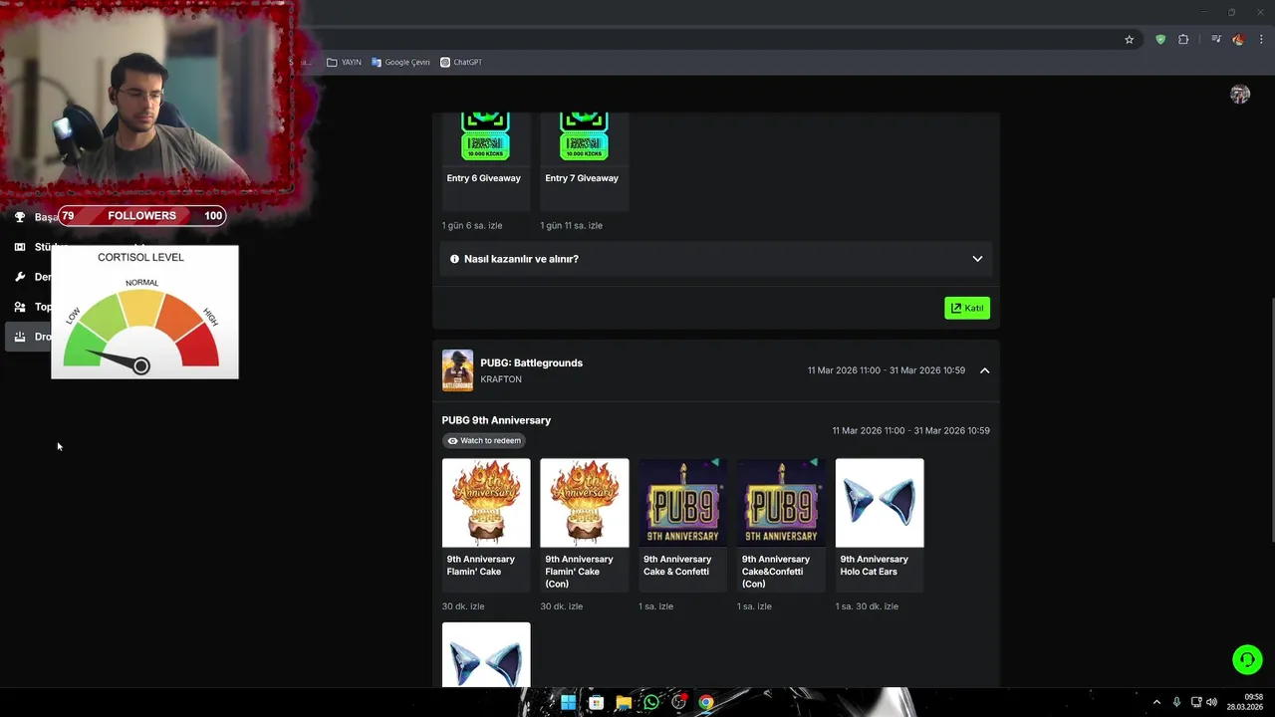The width and height of the screenshot is (1275, 717).
Task: Open File Explorer from the taskbar
Action: coord(624,702)
